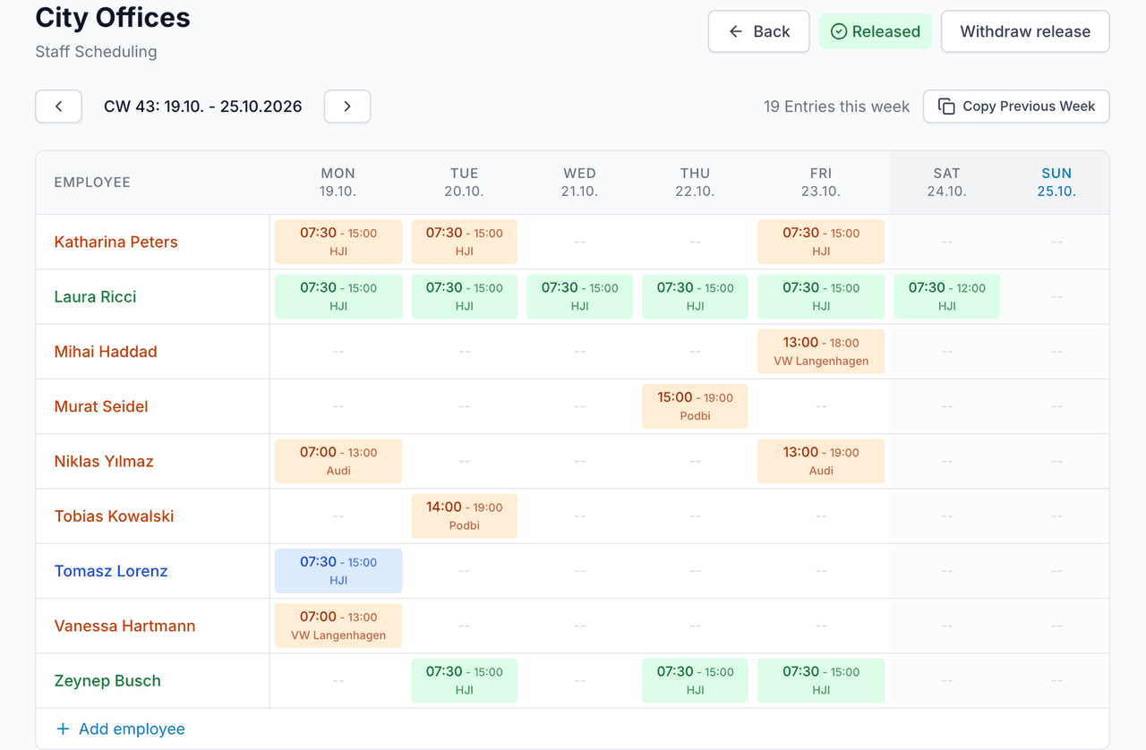
Task: Click empty Murat Seidel Friday cell
Action: click(821, 406)
